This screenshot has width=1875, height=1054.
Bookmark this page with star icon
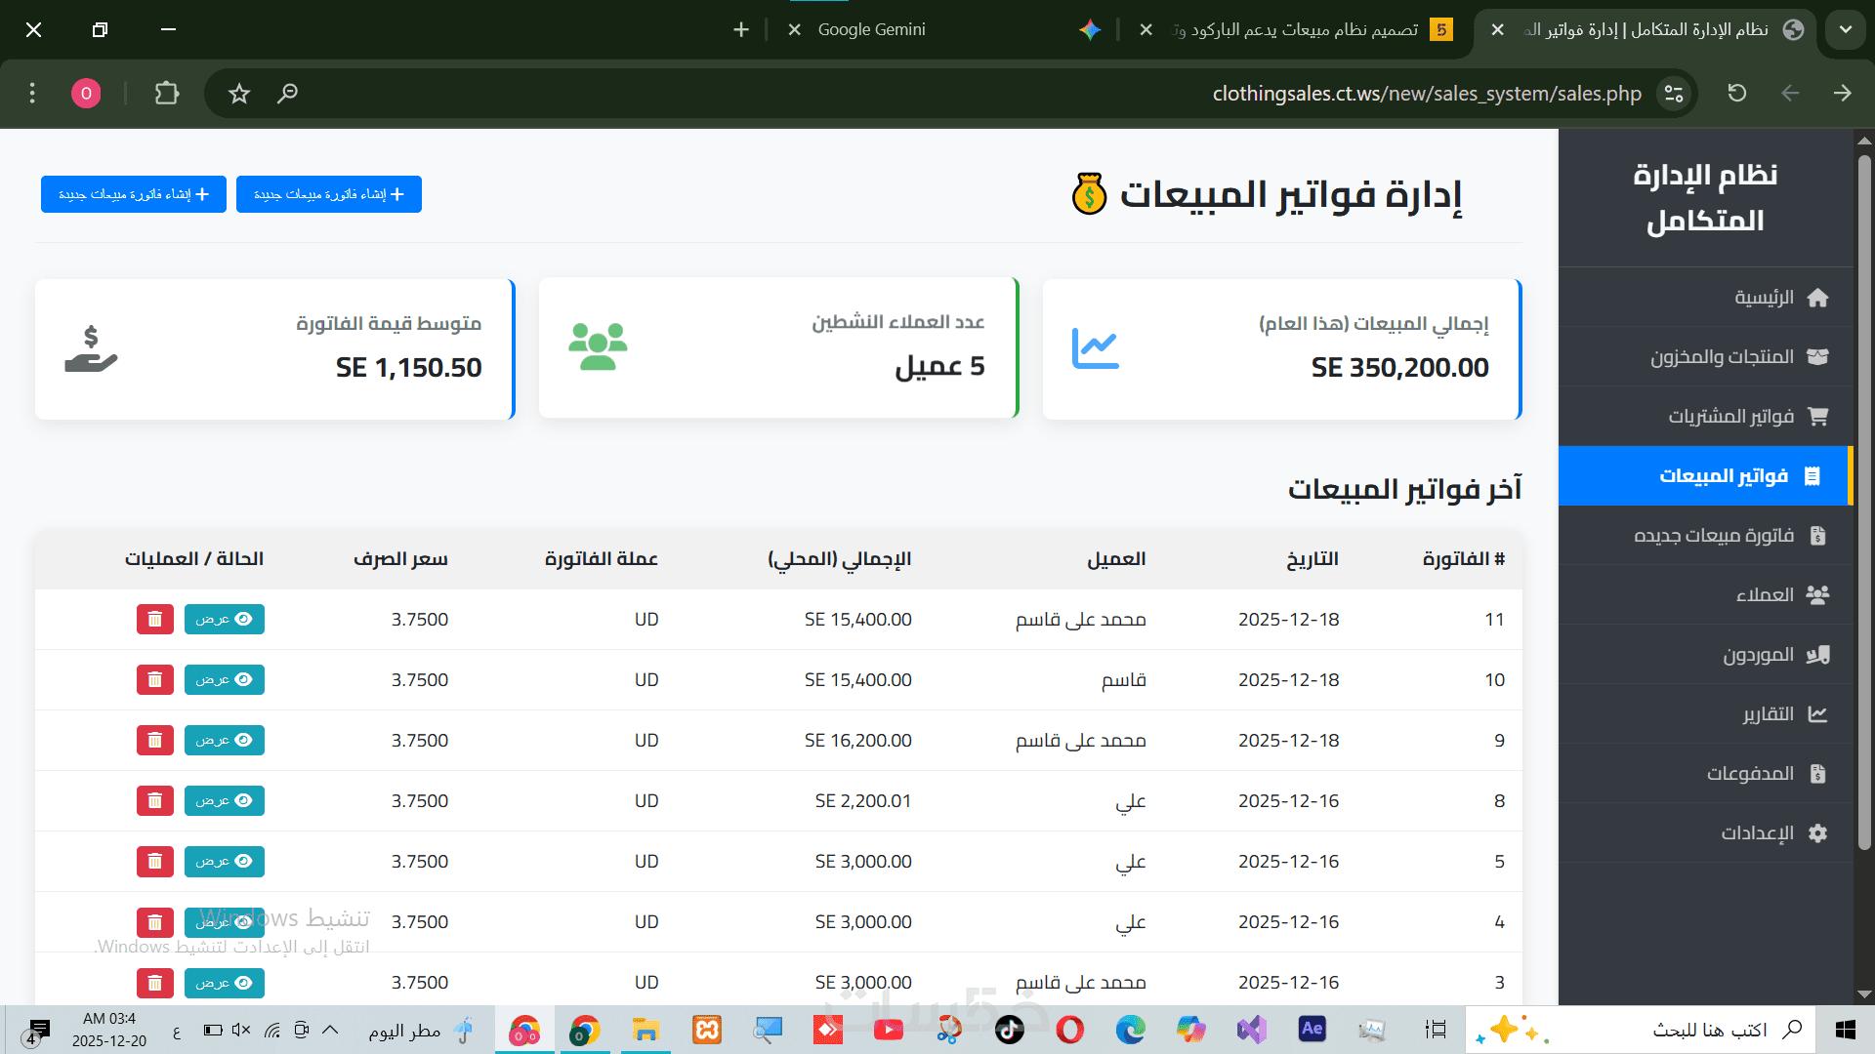239,94
